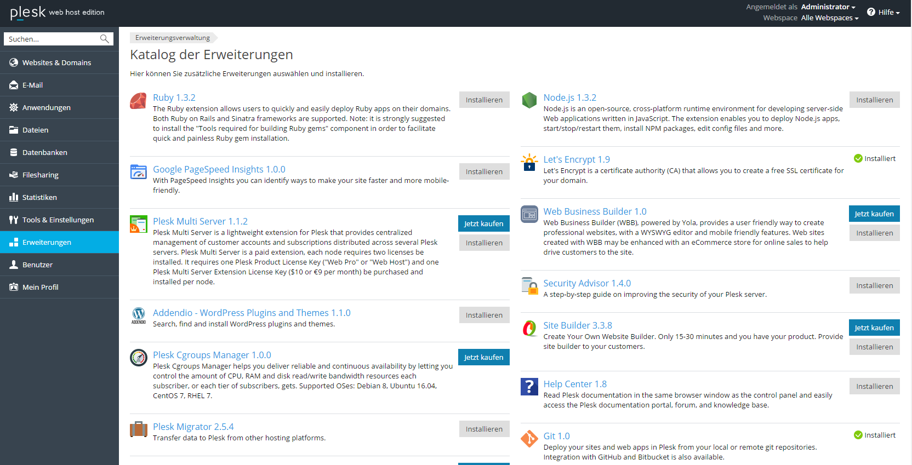Open Websites & Domains in sidebar

pyautogui.click(x=59, y=62)
